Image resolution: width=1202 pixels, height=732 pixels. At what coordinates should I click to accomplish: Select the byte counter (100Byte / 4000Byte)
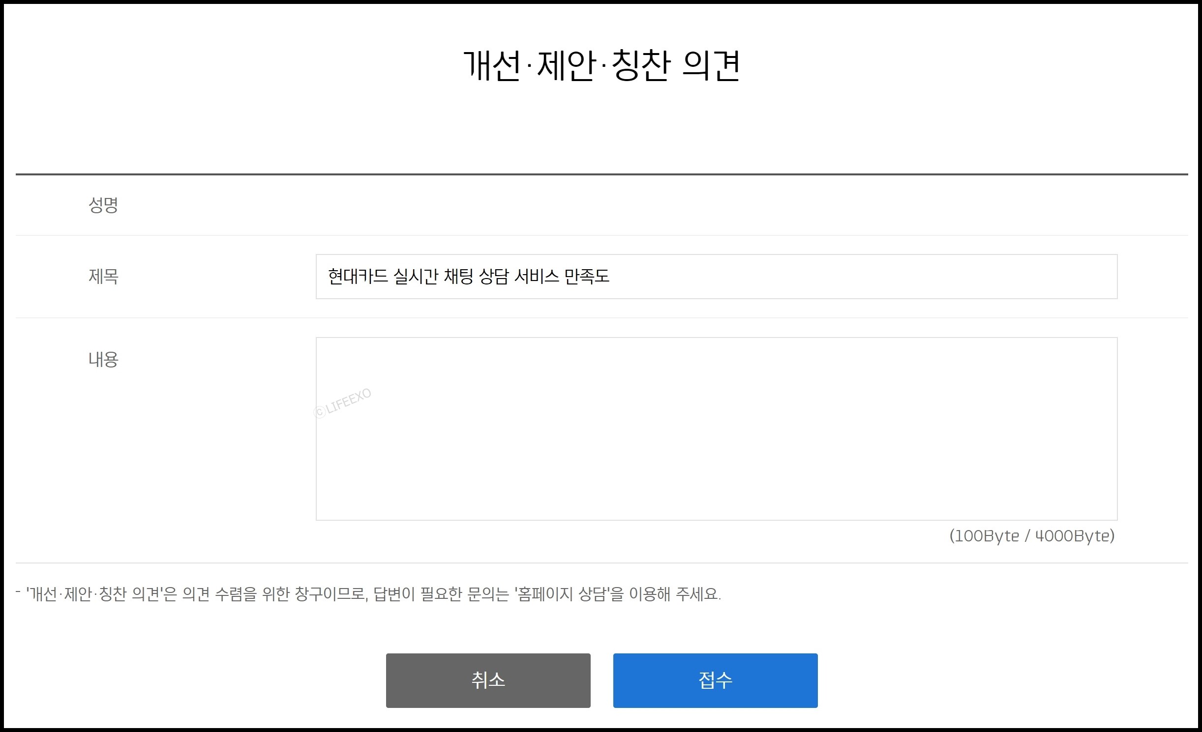(1032, 535)
